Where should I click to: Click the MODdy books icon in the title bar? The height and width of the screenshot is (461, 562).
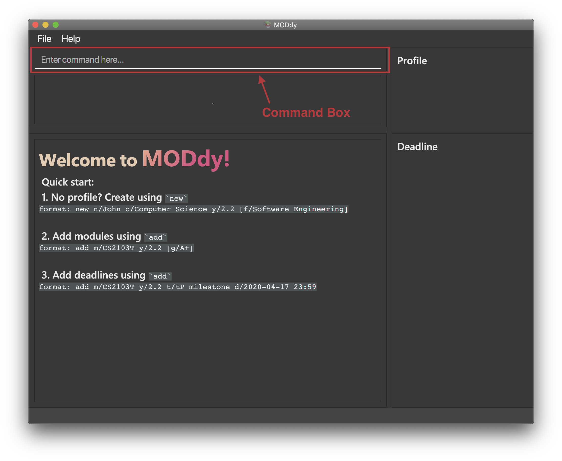(268, 25)
